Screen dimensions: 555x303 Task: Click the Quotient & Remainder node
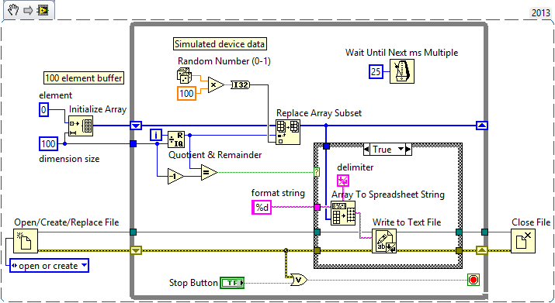176,139
